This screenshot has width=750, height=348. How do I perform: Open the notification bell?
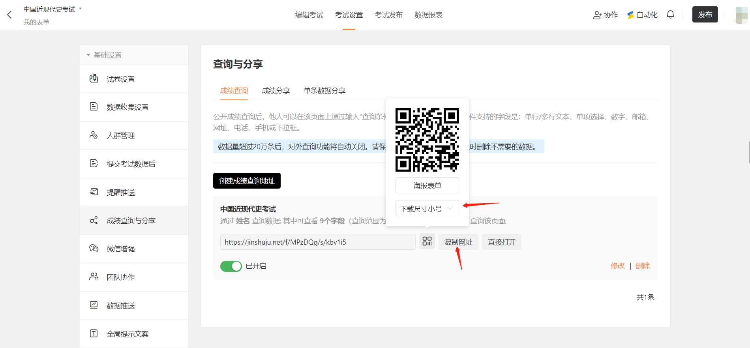(x=670, y=15)
